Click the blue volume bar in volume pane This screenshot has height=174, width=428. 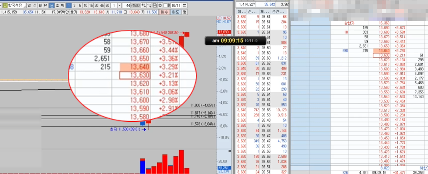click(x=142, y=167)
